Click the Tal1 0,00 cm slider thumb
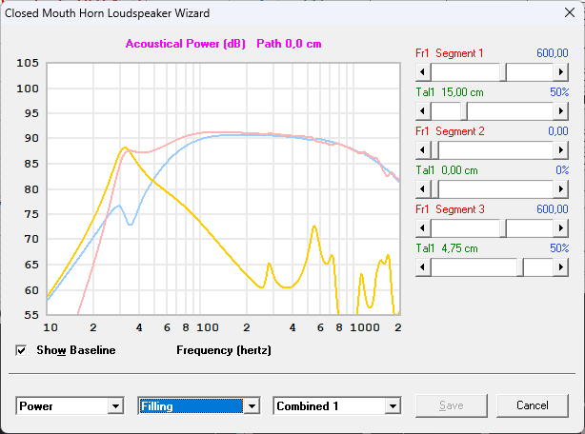The image size is (585, 434). 434,188
